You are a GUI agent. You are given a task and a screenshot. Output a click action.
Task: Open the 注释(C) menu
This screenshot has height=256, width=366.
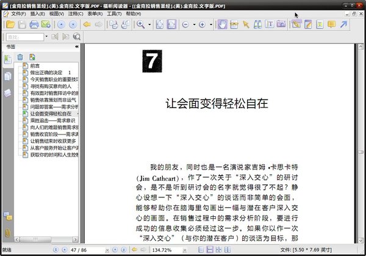pyautogui.click(x=76, y=14)
